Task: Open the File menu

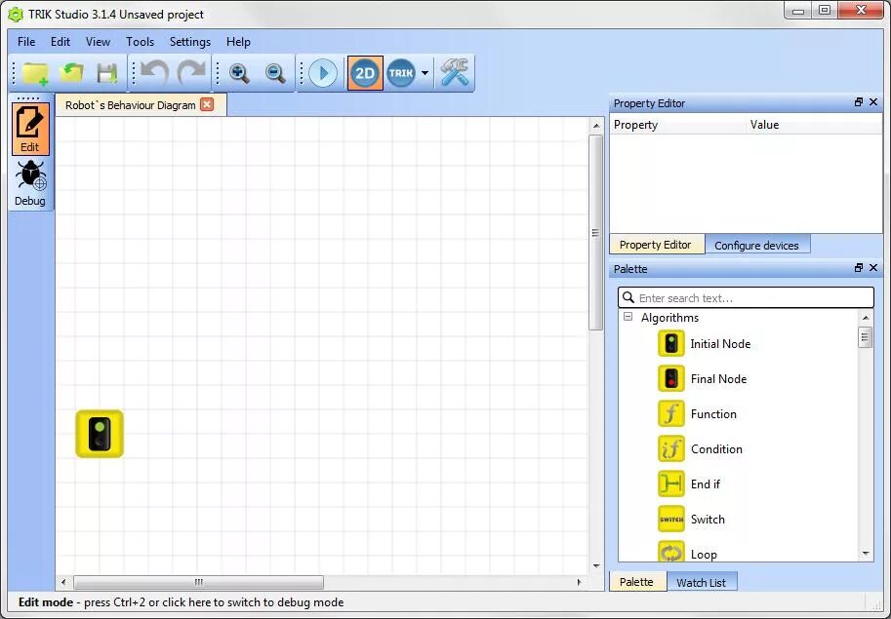Action: tap(26, 41)
